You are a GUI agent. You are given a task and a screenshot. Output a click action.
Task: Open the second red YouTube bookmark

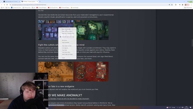pos(53,8)
